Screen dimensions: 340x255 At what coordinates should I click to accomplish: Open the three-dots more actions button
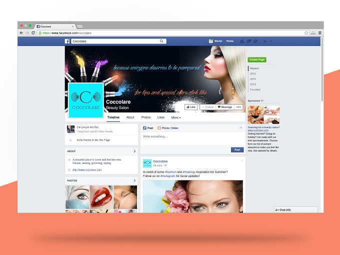[x=238, y=107]
